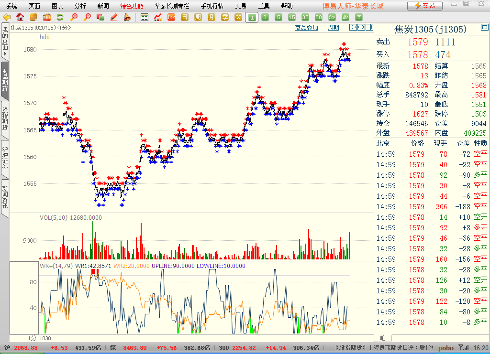Open the 分析 menu

tap(80, 6)
